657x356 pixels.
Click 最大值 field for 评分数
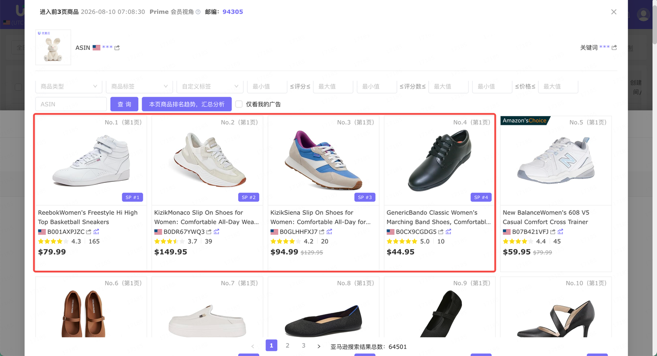click(448, 86)
